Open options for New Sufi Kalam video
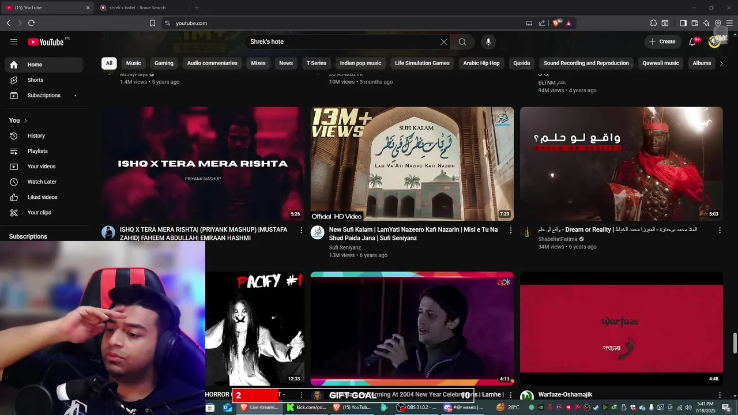The width and height of the screenshot is (738, 415). coord(510,230)
